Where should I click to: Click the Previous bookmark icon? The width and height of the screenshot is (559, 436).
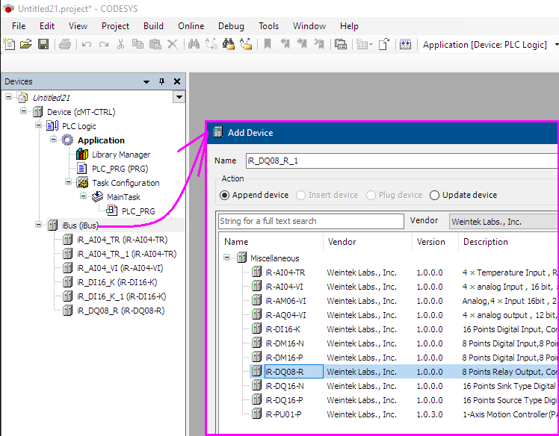coord(285,44)
